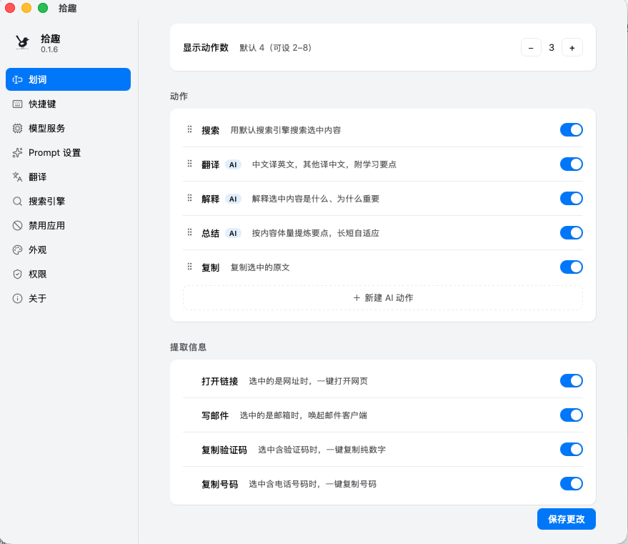
Task: Click the AI badge on the 总结 row
Action: [x=233, y=233]
